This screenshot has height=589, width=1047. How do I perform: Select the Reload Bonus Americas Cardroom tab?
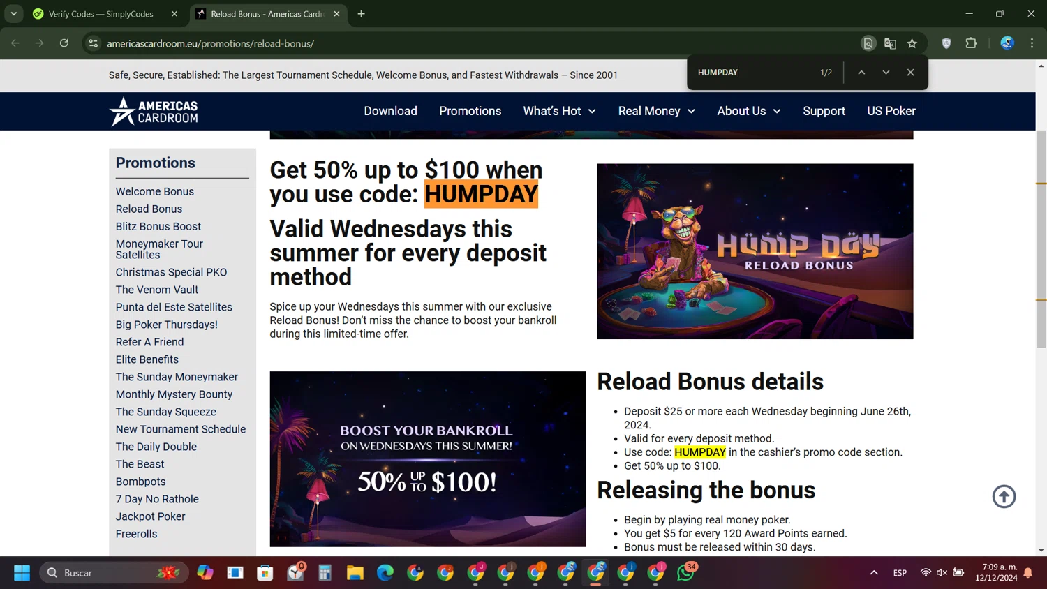point(269,14)
